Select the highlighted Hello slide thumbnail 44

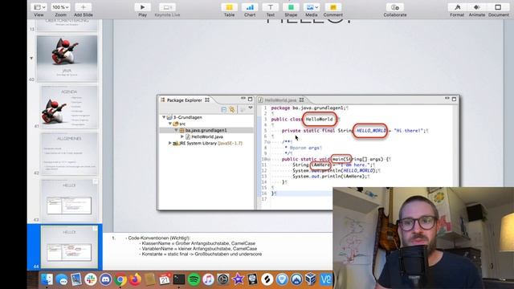[69, 247]
